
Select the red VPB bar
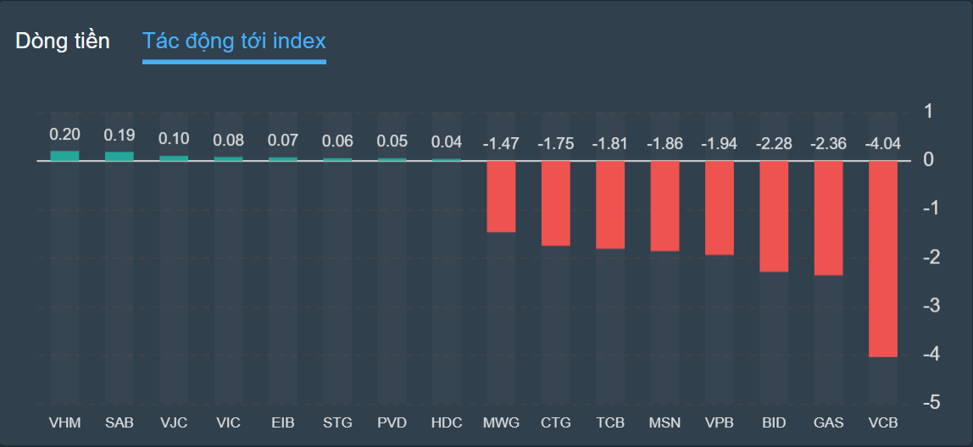coord(720,207)
